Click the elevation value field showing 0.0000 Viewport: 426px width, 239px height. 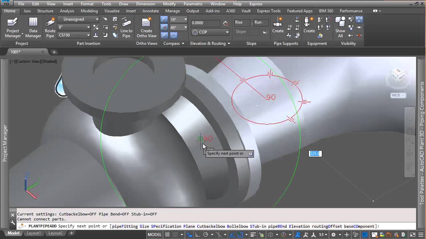point(206,23)
